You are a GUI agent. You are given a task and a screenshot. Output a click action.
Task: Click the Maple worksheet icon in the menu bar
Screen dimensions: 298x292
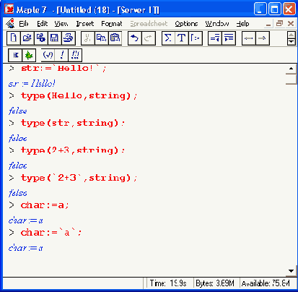pos(10,23)
